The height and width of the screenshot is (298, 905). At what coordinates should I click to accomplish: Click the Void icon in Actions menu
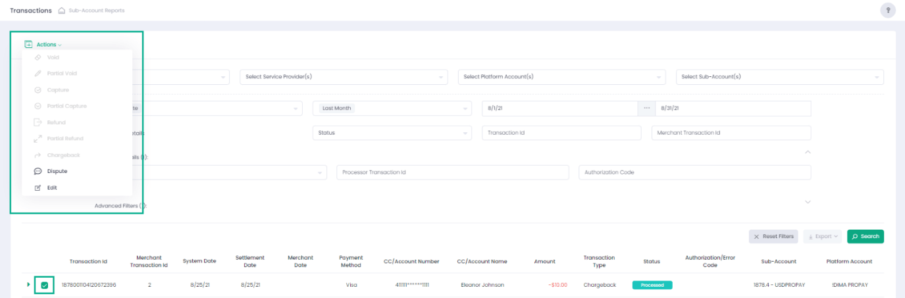38,58
